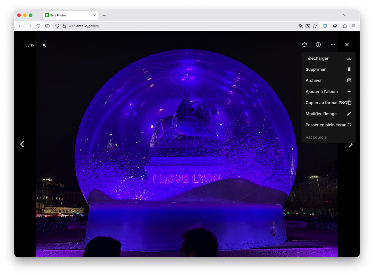Screen dimensions: 374x276
Task: Close the photo viewer
Action: pos(347,45)
